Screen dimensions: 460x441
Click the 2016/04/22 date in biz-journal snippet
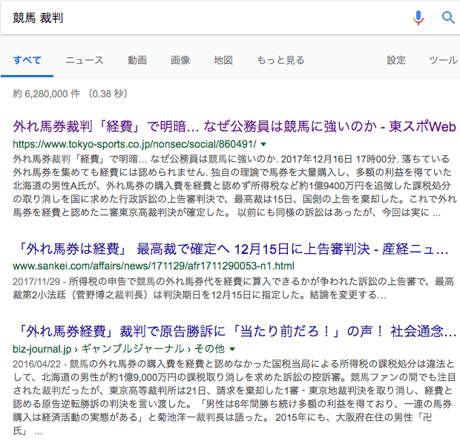point(36,364)
